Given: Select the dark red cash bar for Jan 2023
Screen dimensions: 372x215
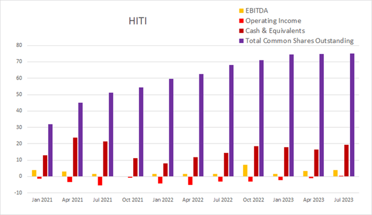Looking at the screenshot, I should 286,162.
